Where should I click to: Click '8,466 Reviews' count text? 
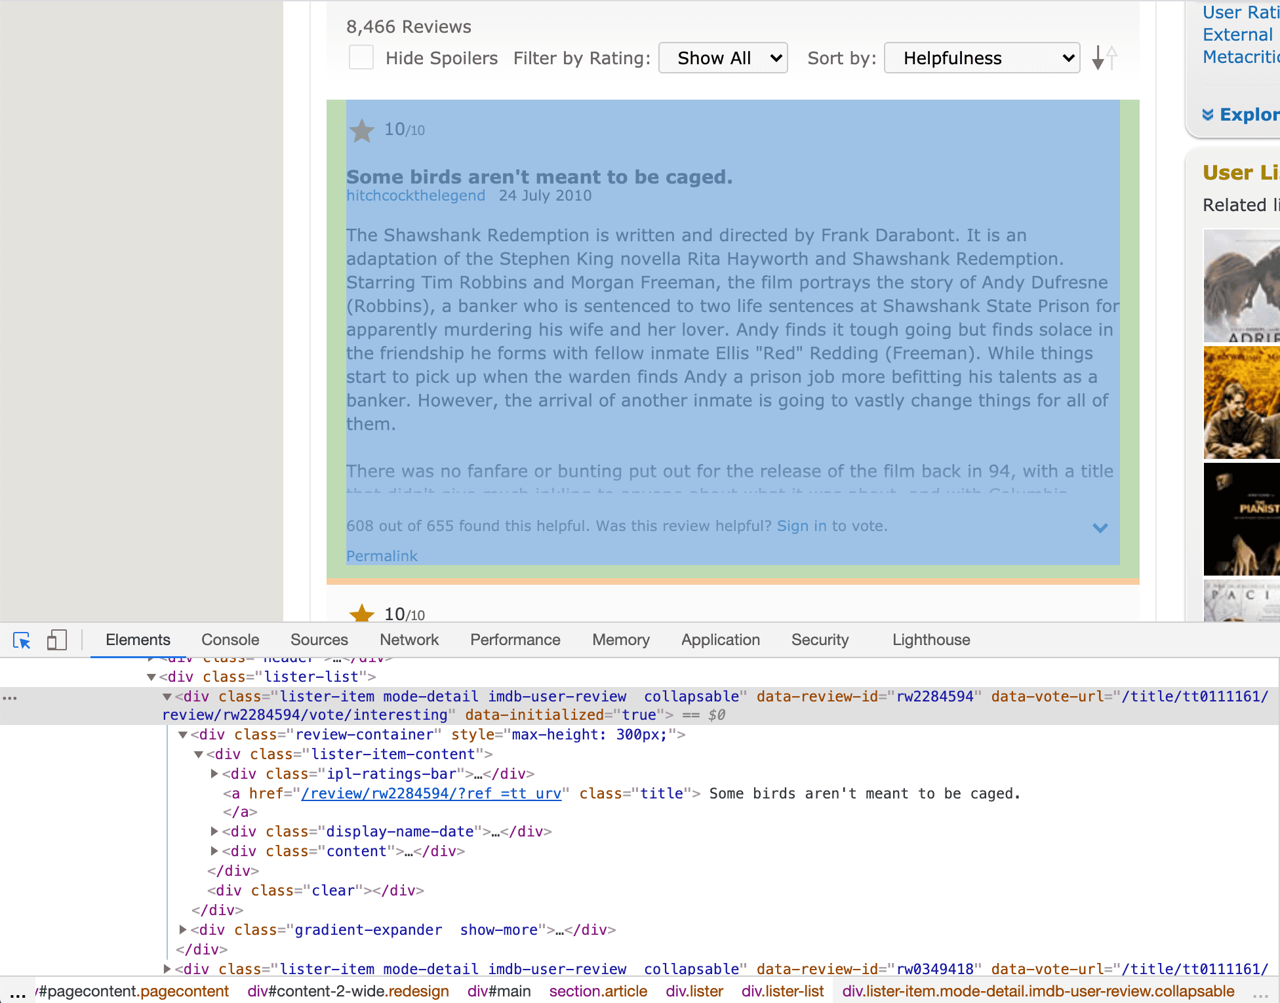click(x=409, y=27)
